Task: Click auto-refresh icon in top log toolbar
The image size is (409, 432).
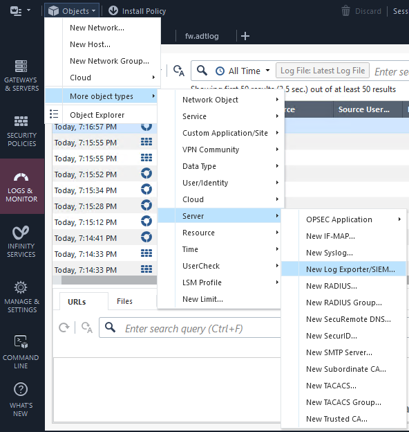Action: (x=179, y=71)
